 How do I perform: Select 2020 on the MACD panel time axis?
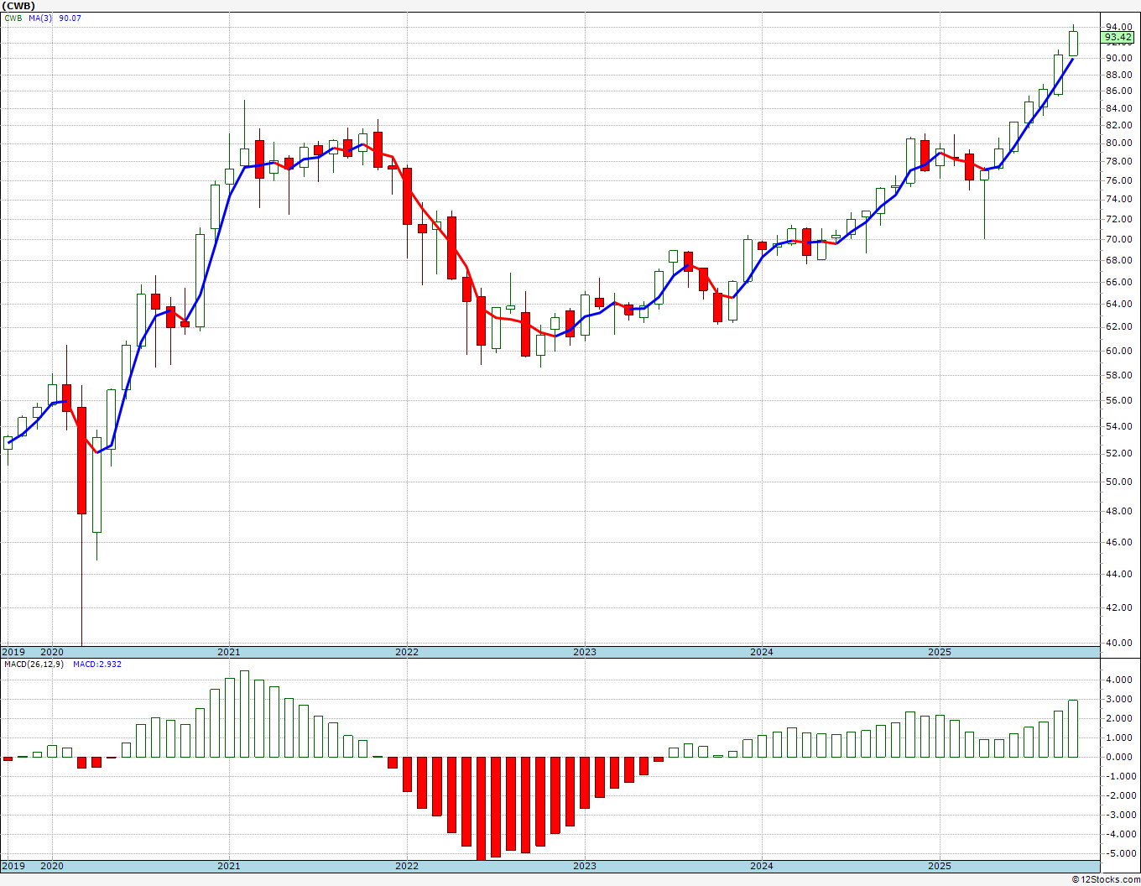point(52,866)
